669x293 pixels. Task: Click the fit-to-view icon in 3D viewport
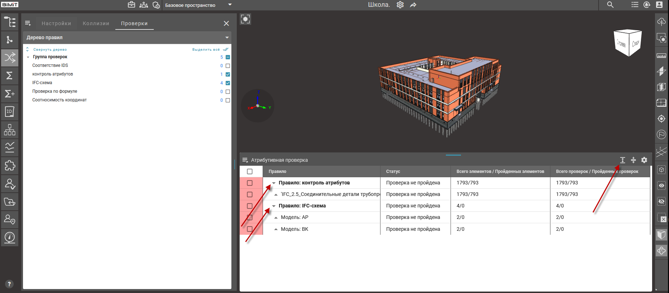pos(245,19)
